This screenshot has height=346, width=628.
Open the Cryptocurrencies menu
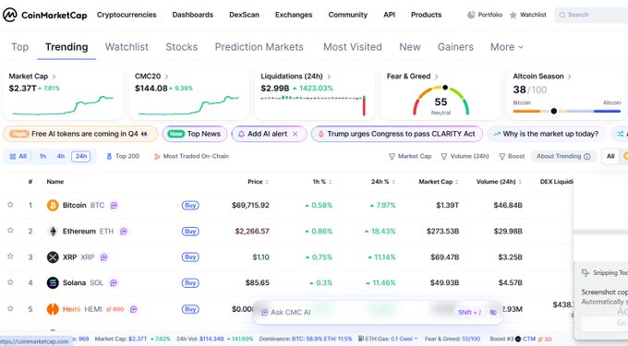[x=127, y=15]
